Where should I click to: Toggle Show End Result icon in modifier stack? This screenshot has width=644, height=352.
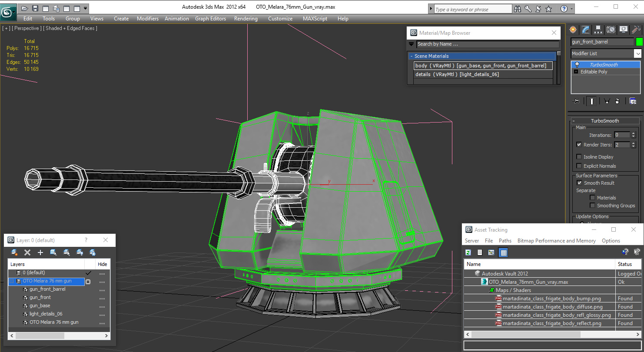pos(591,101)
